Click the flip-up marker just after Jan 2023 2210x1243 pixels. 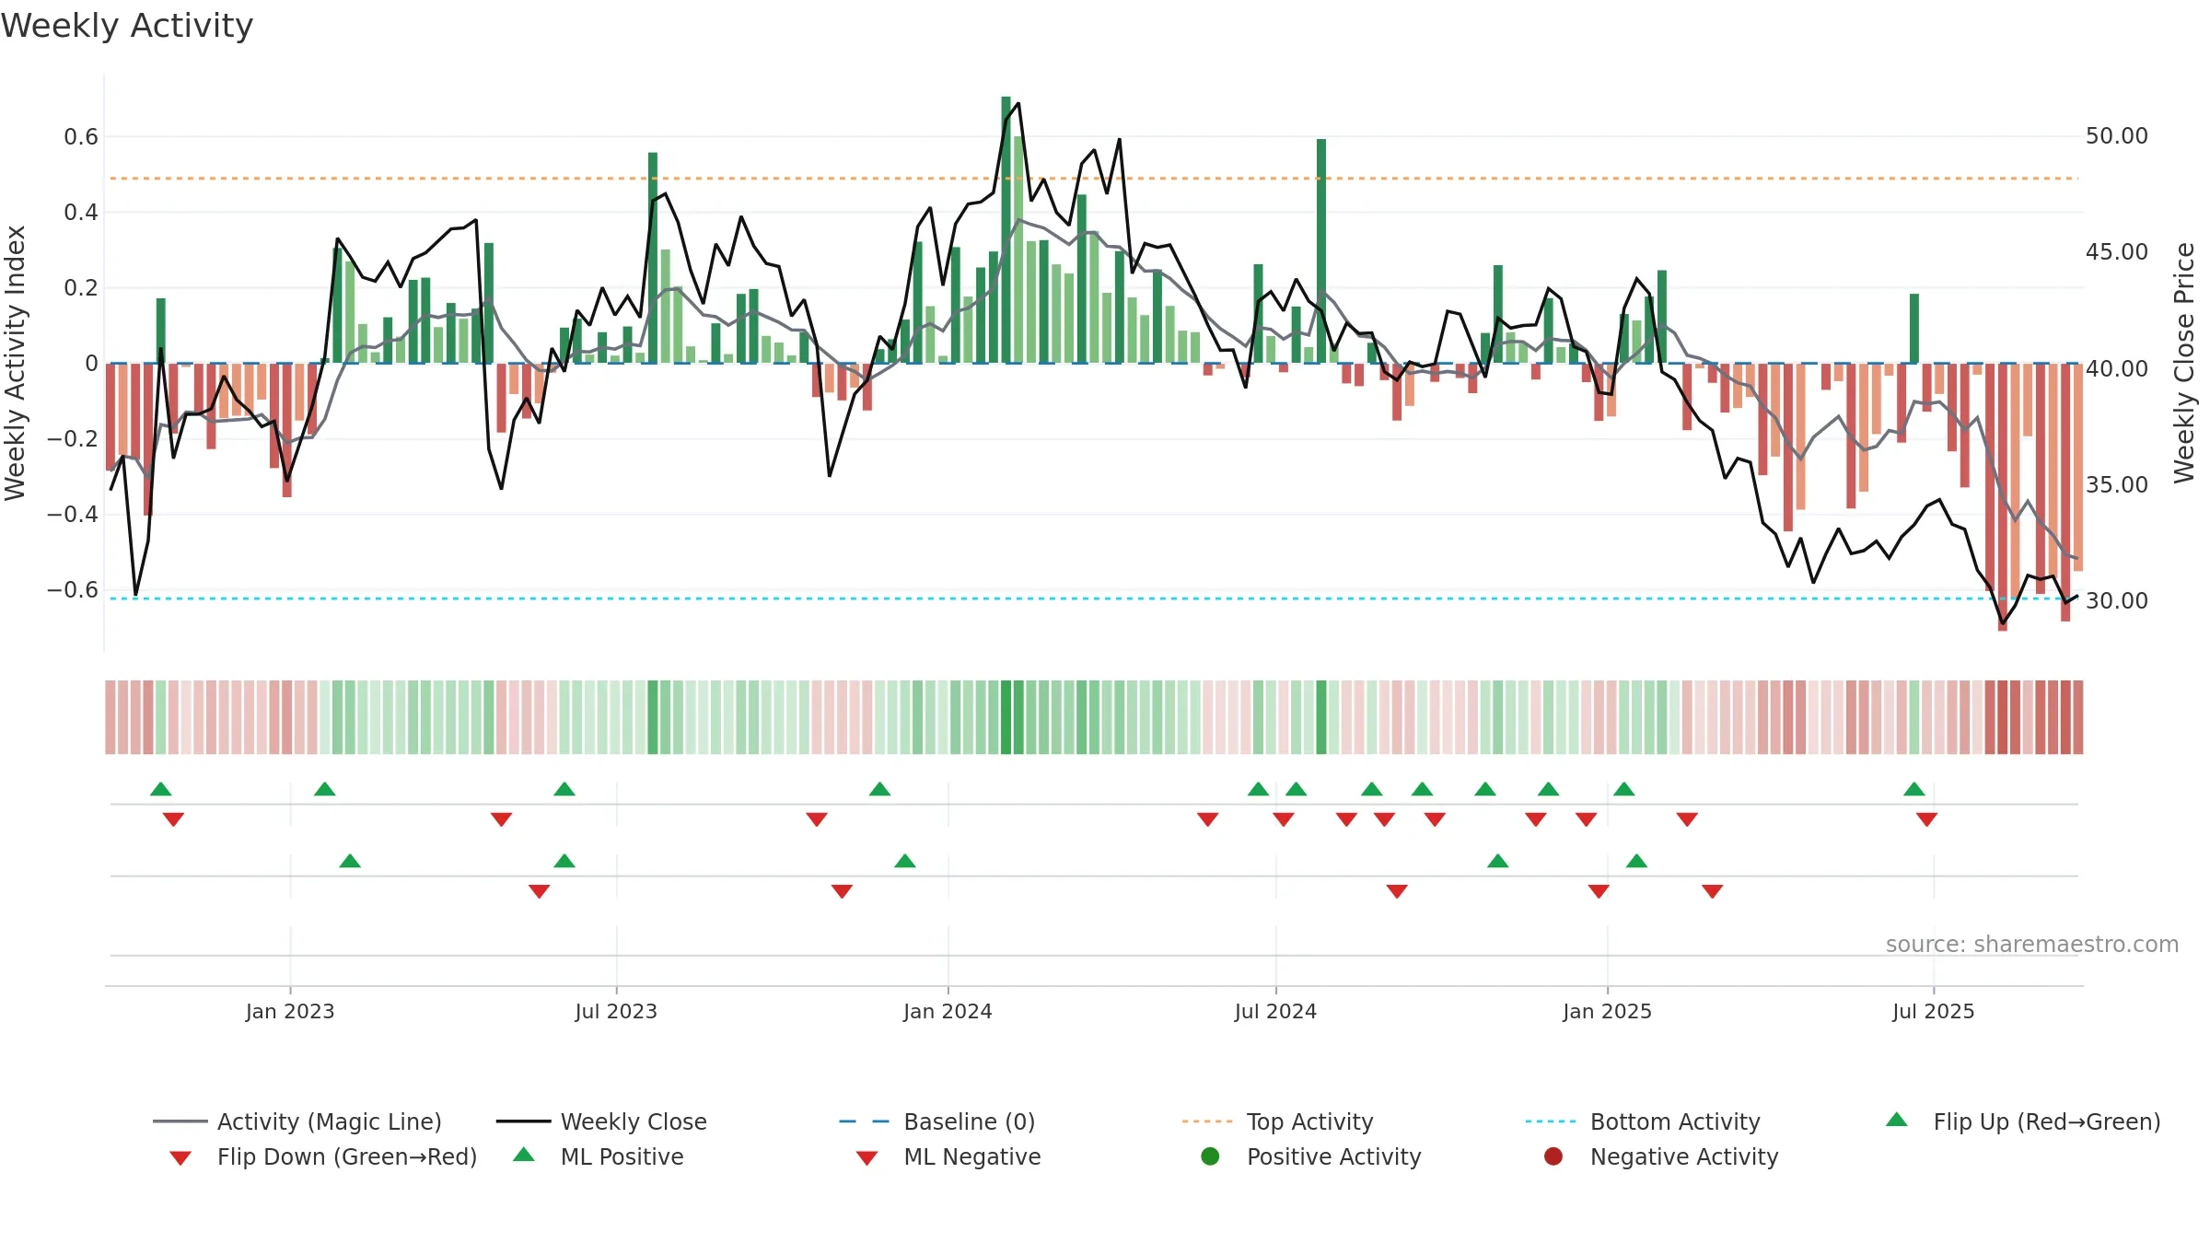click(325, 789)
